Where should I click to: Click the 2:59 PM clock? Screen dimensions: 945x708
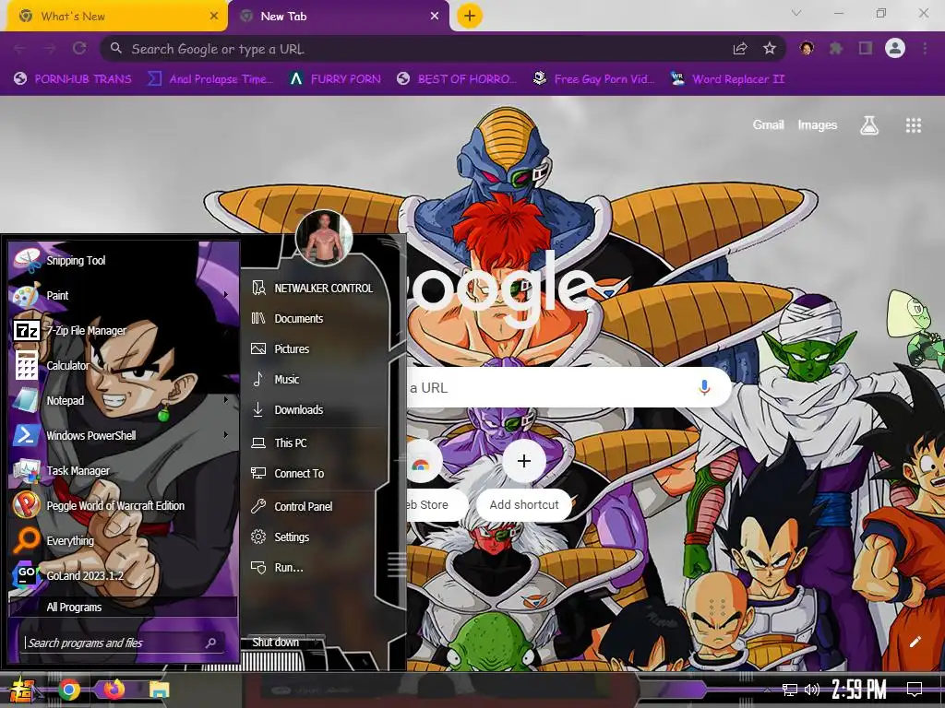click(859, 690)
